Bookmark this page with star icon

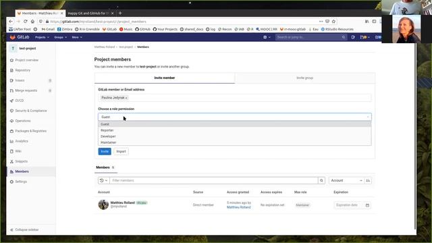(x=333, y=21)
